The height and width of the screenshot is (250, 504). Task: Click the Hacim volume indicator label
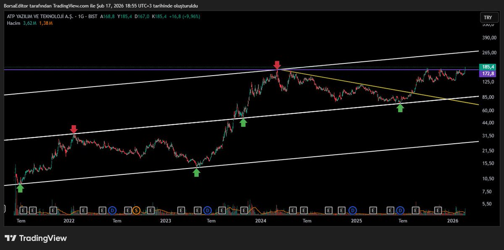14,23
